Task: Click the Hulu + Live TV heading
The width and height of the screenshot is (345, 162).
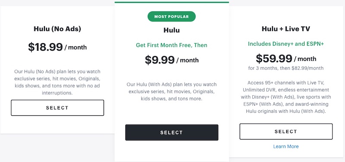Action: point(286,29)
